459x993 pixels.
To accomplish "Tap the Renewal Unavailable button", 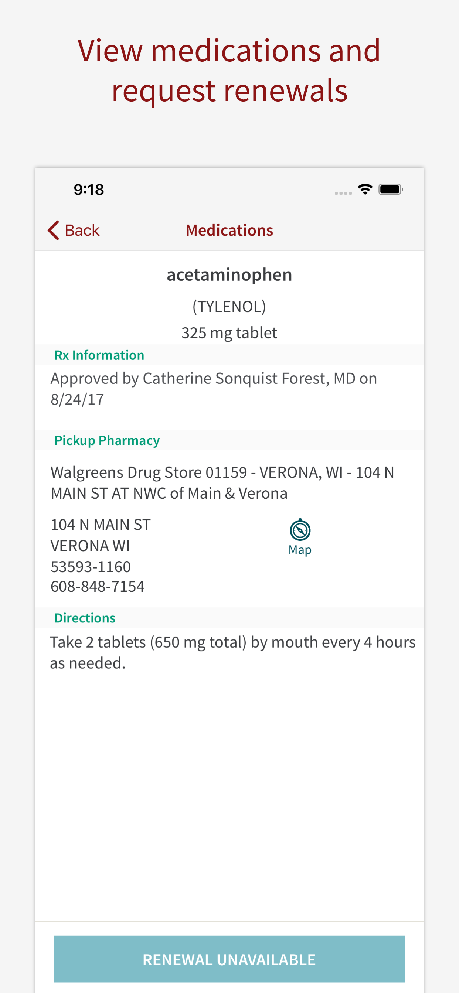I will coord(229,959).
